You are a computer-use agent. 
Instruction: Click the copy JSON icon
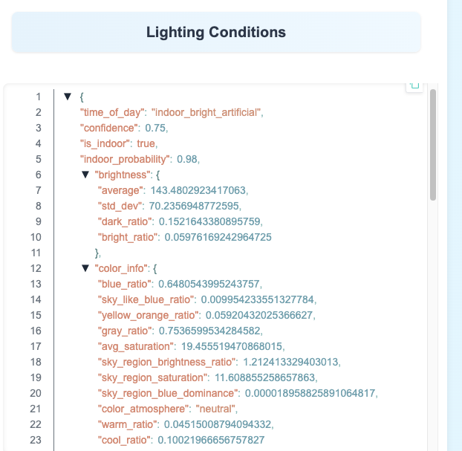click(x=414, y=85)
